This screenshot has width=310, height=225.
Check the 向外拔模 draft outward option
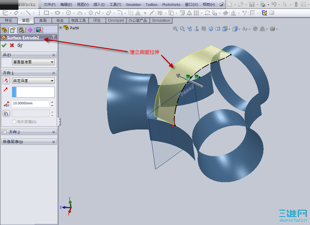tap(14, 122)
